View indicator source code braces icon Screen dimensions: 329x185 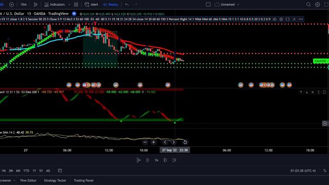tap(287, 19)
